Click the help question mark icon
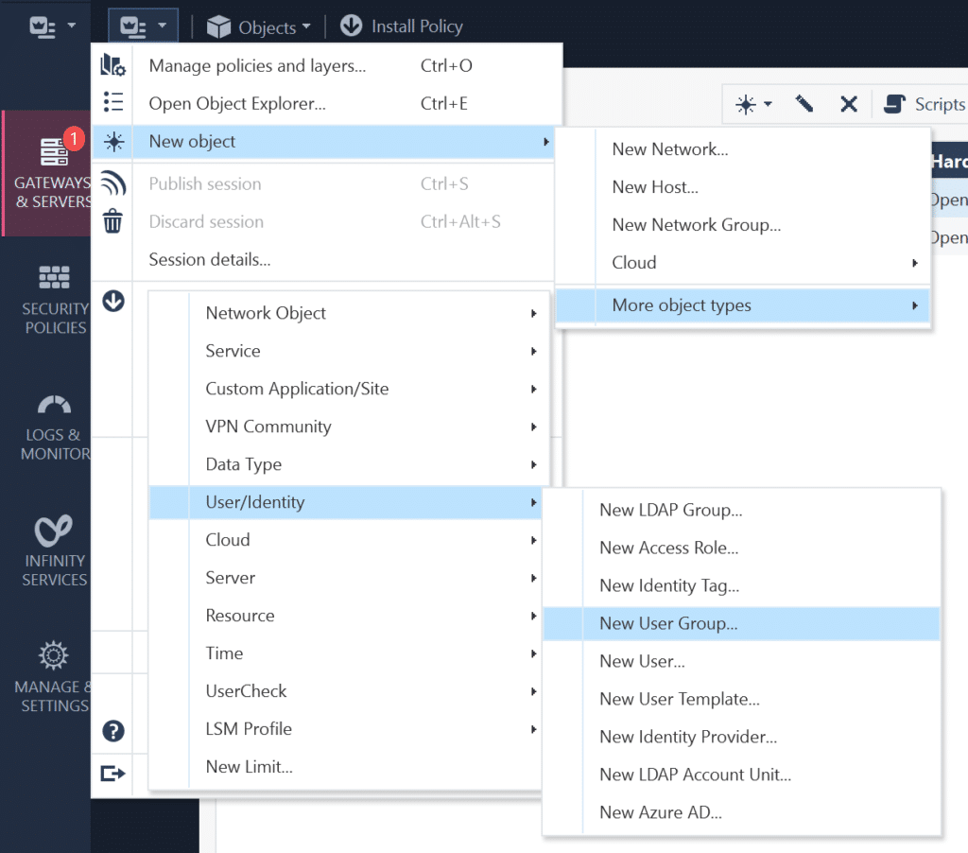The width and height of the screenshot is (968, 853). pyautogui.click(x=113, y=729)
